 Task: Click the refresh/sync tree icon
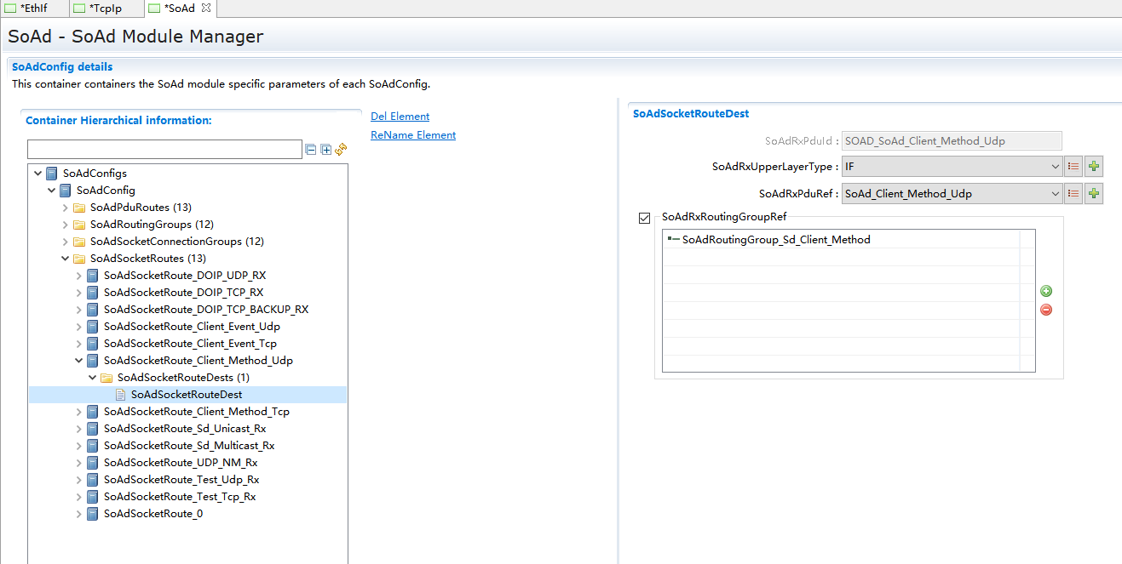(341, 150)
